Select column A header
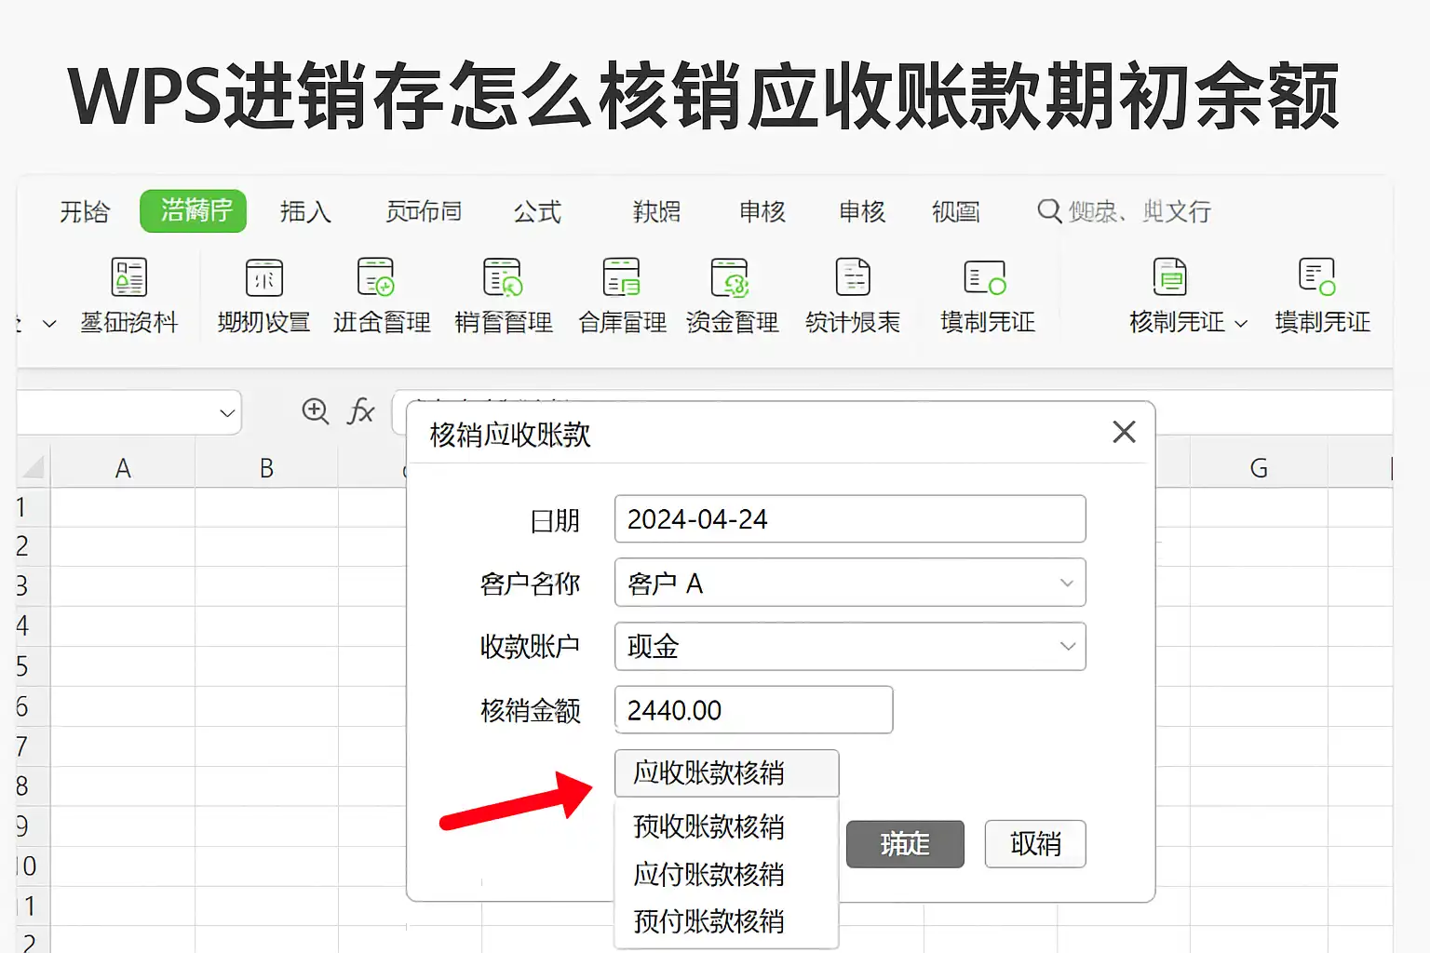This screenshot has height=953, width=1430. tap(123, 468)
